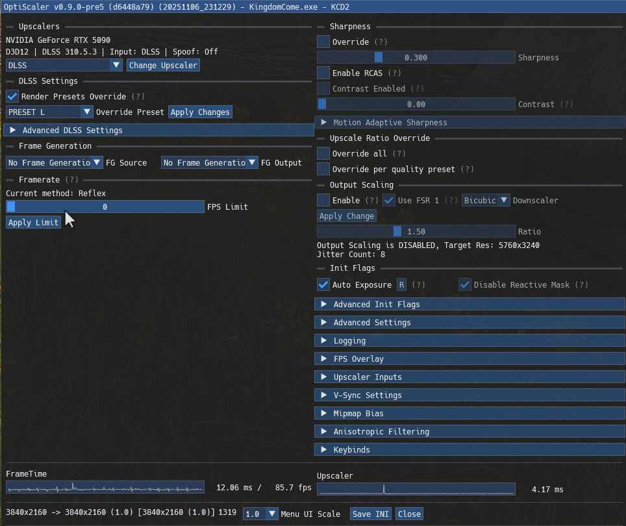
Task: Expand the Logging section
Action: coord(470,340)
